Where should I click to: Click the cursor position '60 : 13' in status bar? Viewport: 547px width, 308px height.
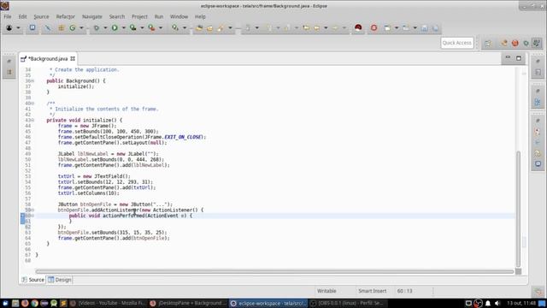pos(404,291)
